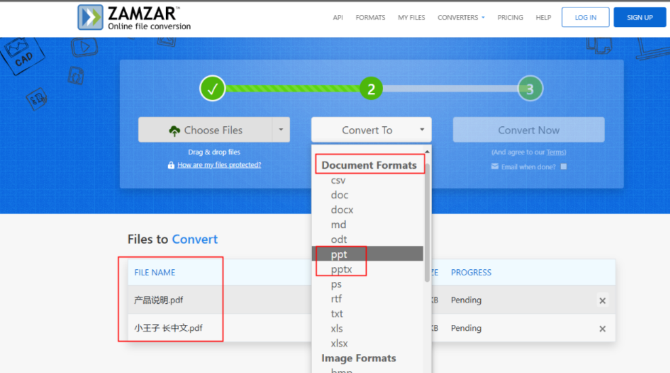Click the step 2 circle
The height and width of the screenshot is (373, 670).
click(371, 88)
